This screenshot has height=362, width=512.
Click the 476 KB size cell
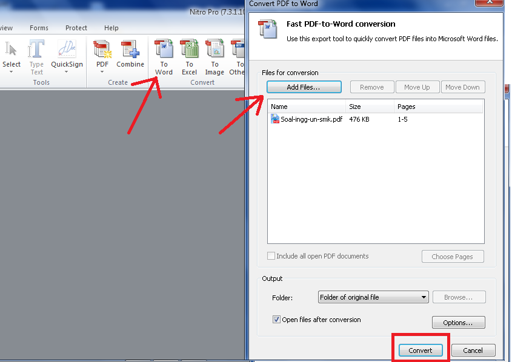[x=359, y=119]
